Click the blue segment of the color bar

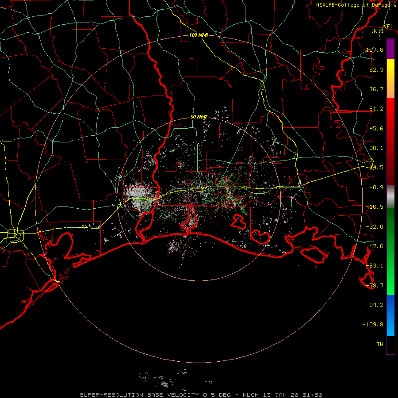click(x=390, y=315)
